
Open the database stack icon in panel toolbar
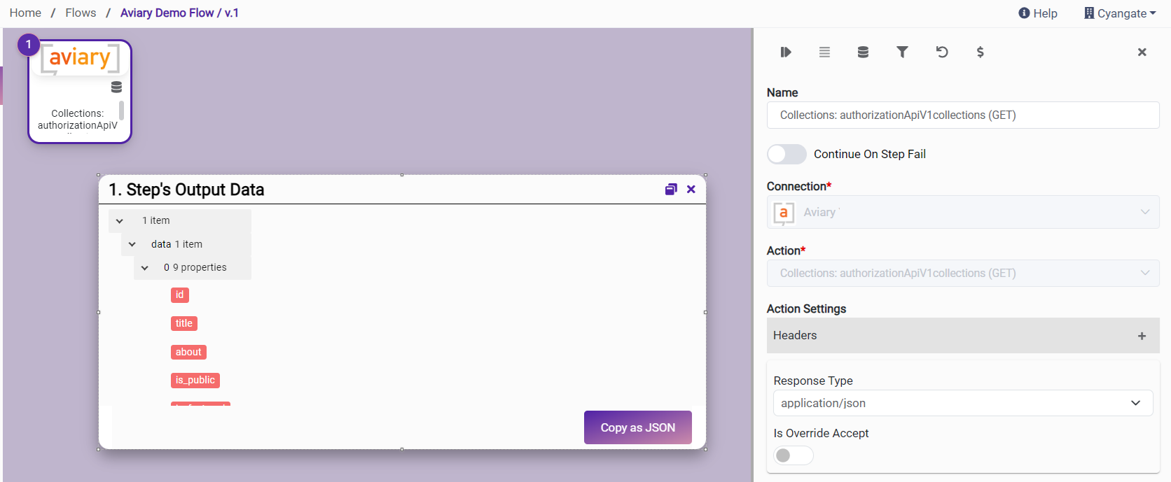pos(863,52)
